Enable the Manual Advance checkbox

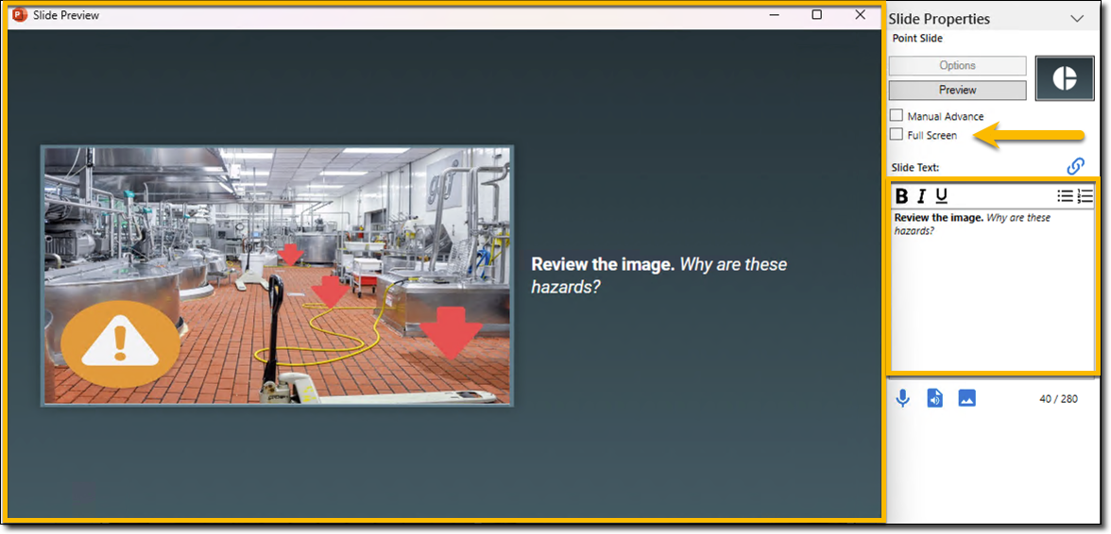tap(897, 115)
